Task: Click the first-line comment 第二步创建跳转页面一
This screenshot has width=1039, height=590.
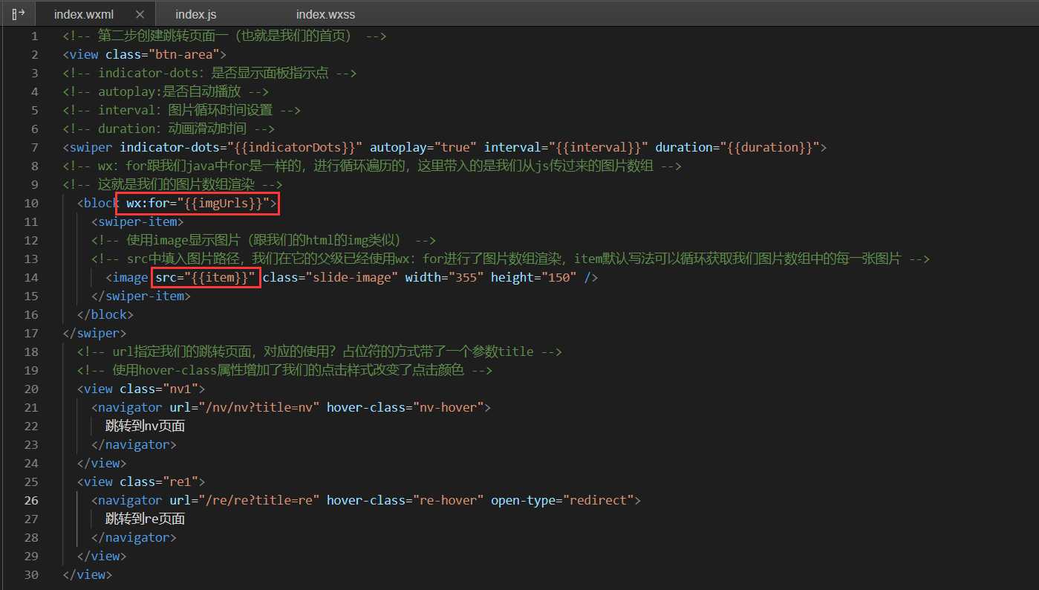Action: pyautogui.click(x=225, y=36)
